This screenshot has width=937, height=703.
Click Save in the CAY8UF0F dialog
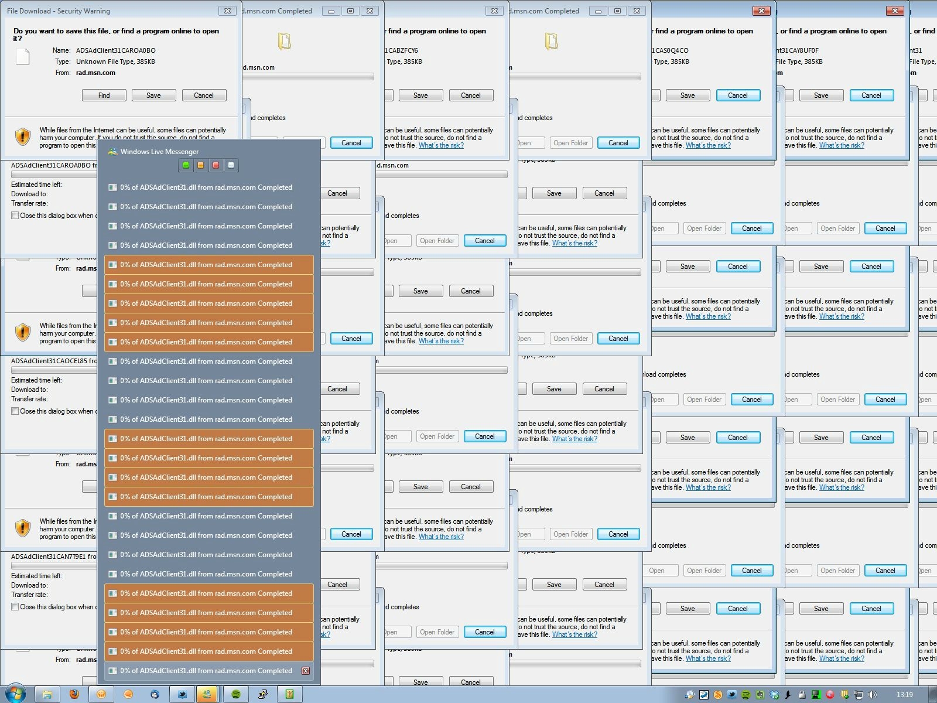click(x=821, y=95)
